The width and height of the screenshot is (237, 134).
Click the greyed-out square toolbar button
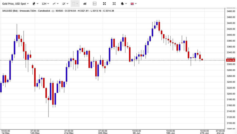(x=75, y=4)
